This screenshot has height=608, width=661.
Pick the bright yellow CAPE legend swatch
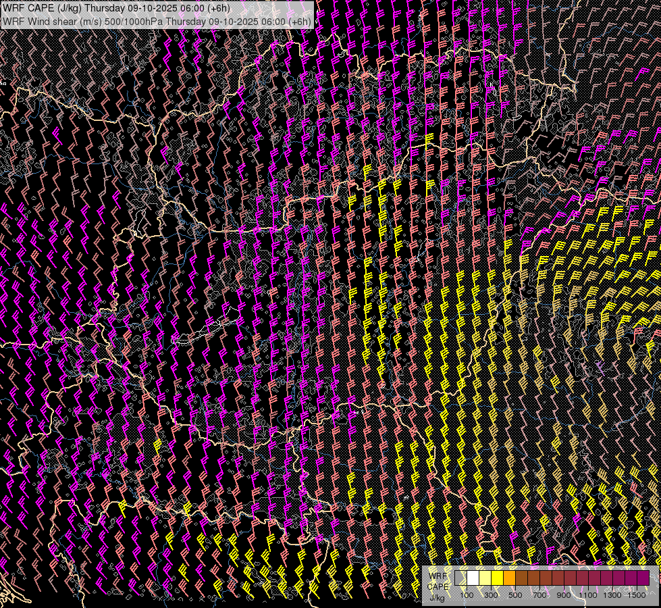(497, 578)
